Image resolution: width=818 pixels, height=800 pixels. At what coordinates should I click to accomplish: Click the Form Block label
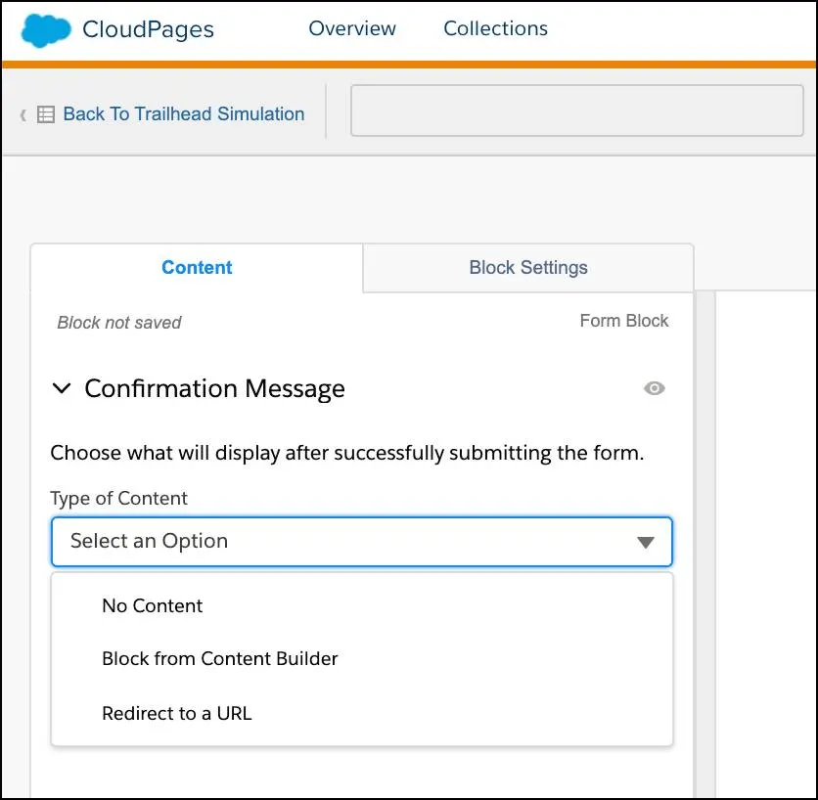623,321
